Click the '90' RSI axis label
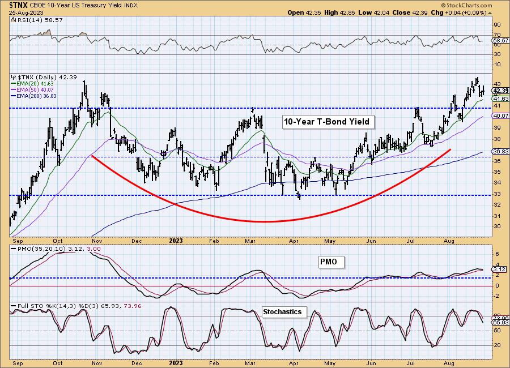 click(x=497, y=25)
